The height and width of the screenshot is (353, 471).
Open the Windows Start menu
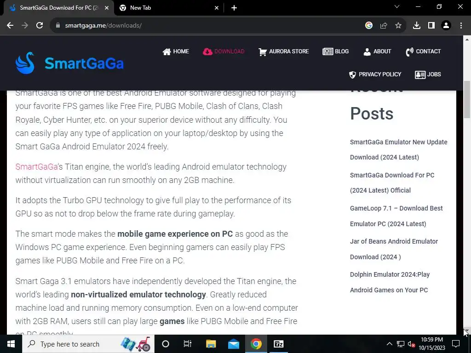[11, 344]
